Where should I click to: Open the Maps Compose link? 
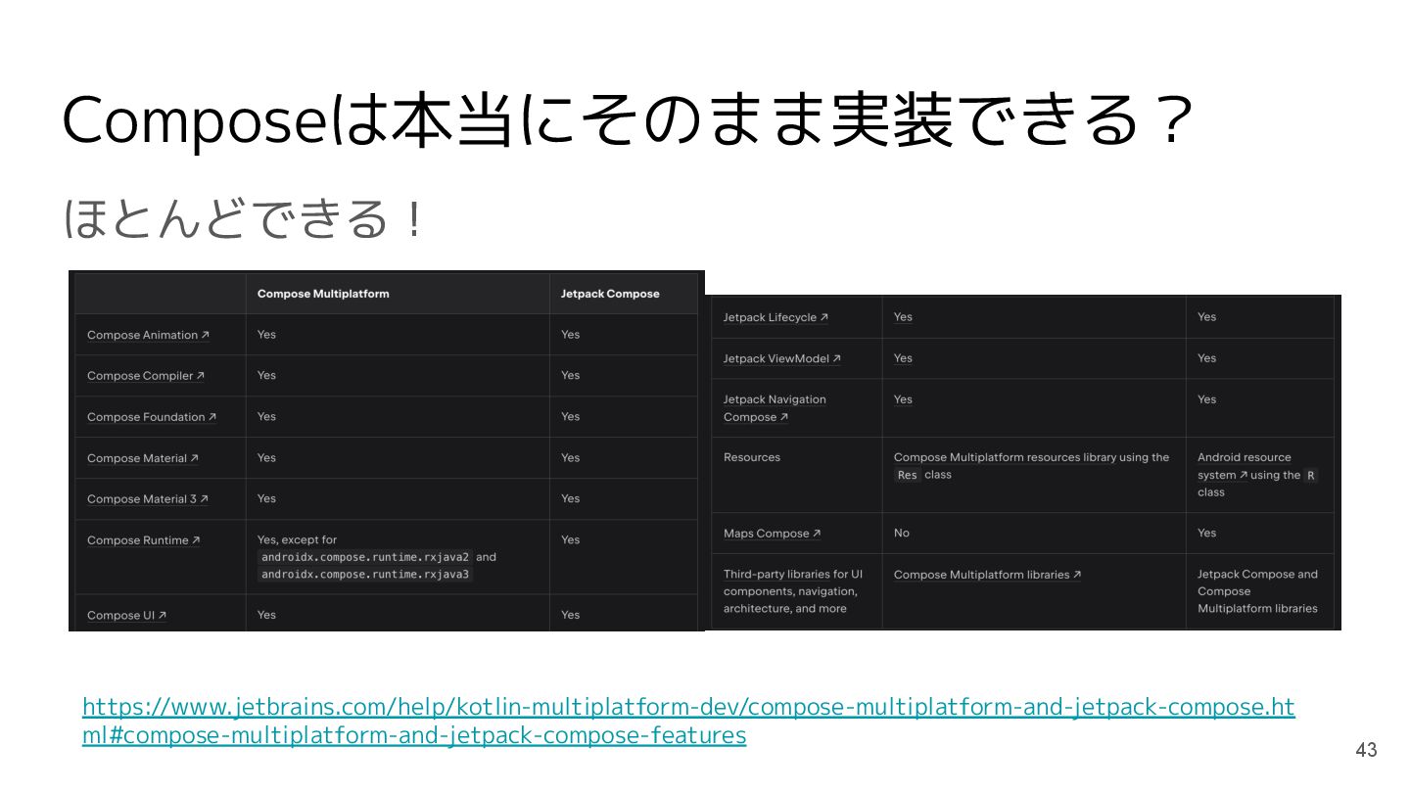click(x=773, y=534)
